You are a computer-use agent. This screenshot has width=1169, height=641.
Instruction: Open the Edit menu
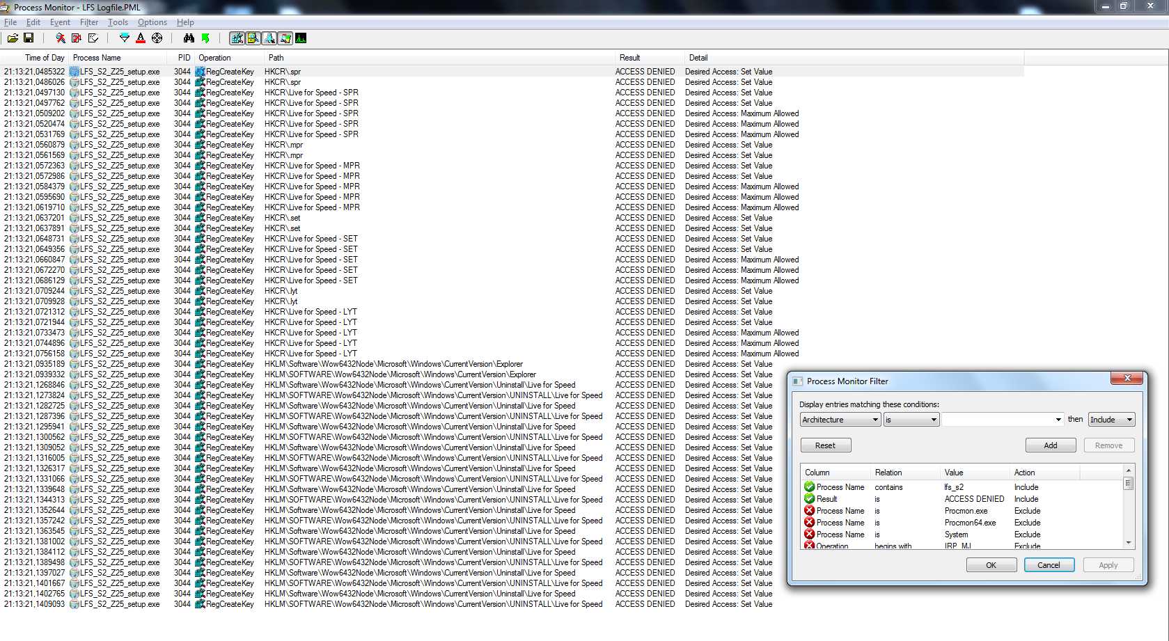[x=33, y=22]
